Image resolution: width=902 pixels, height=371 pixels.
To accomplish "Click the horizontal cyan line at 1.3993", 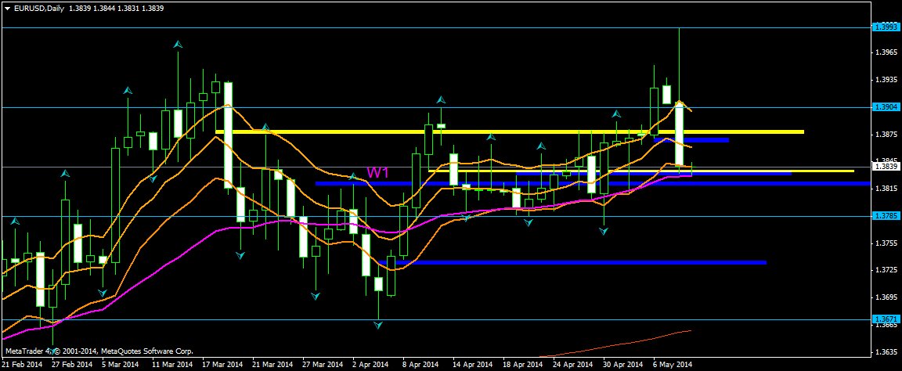I will [x=435, y=27].
